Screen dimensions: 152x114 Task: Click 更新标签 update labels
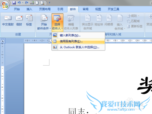pyautogui.click(x=135, y=26)
